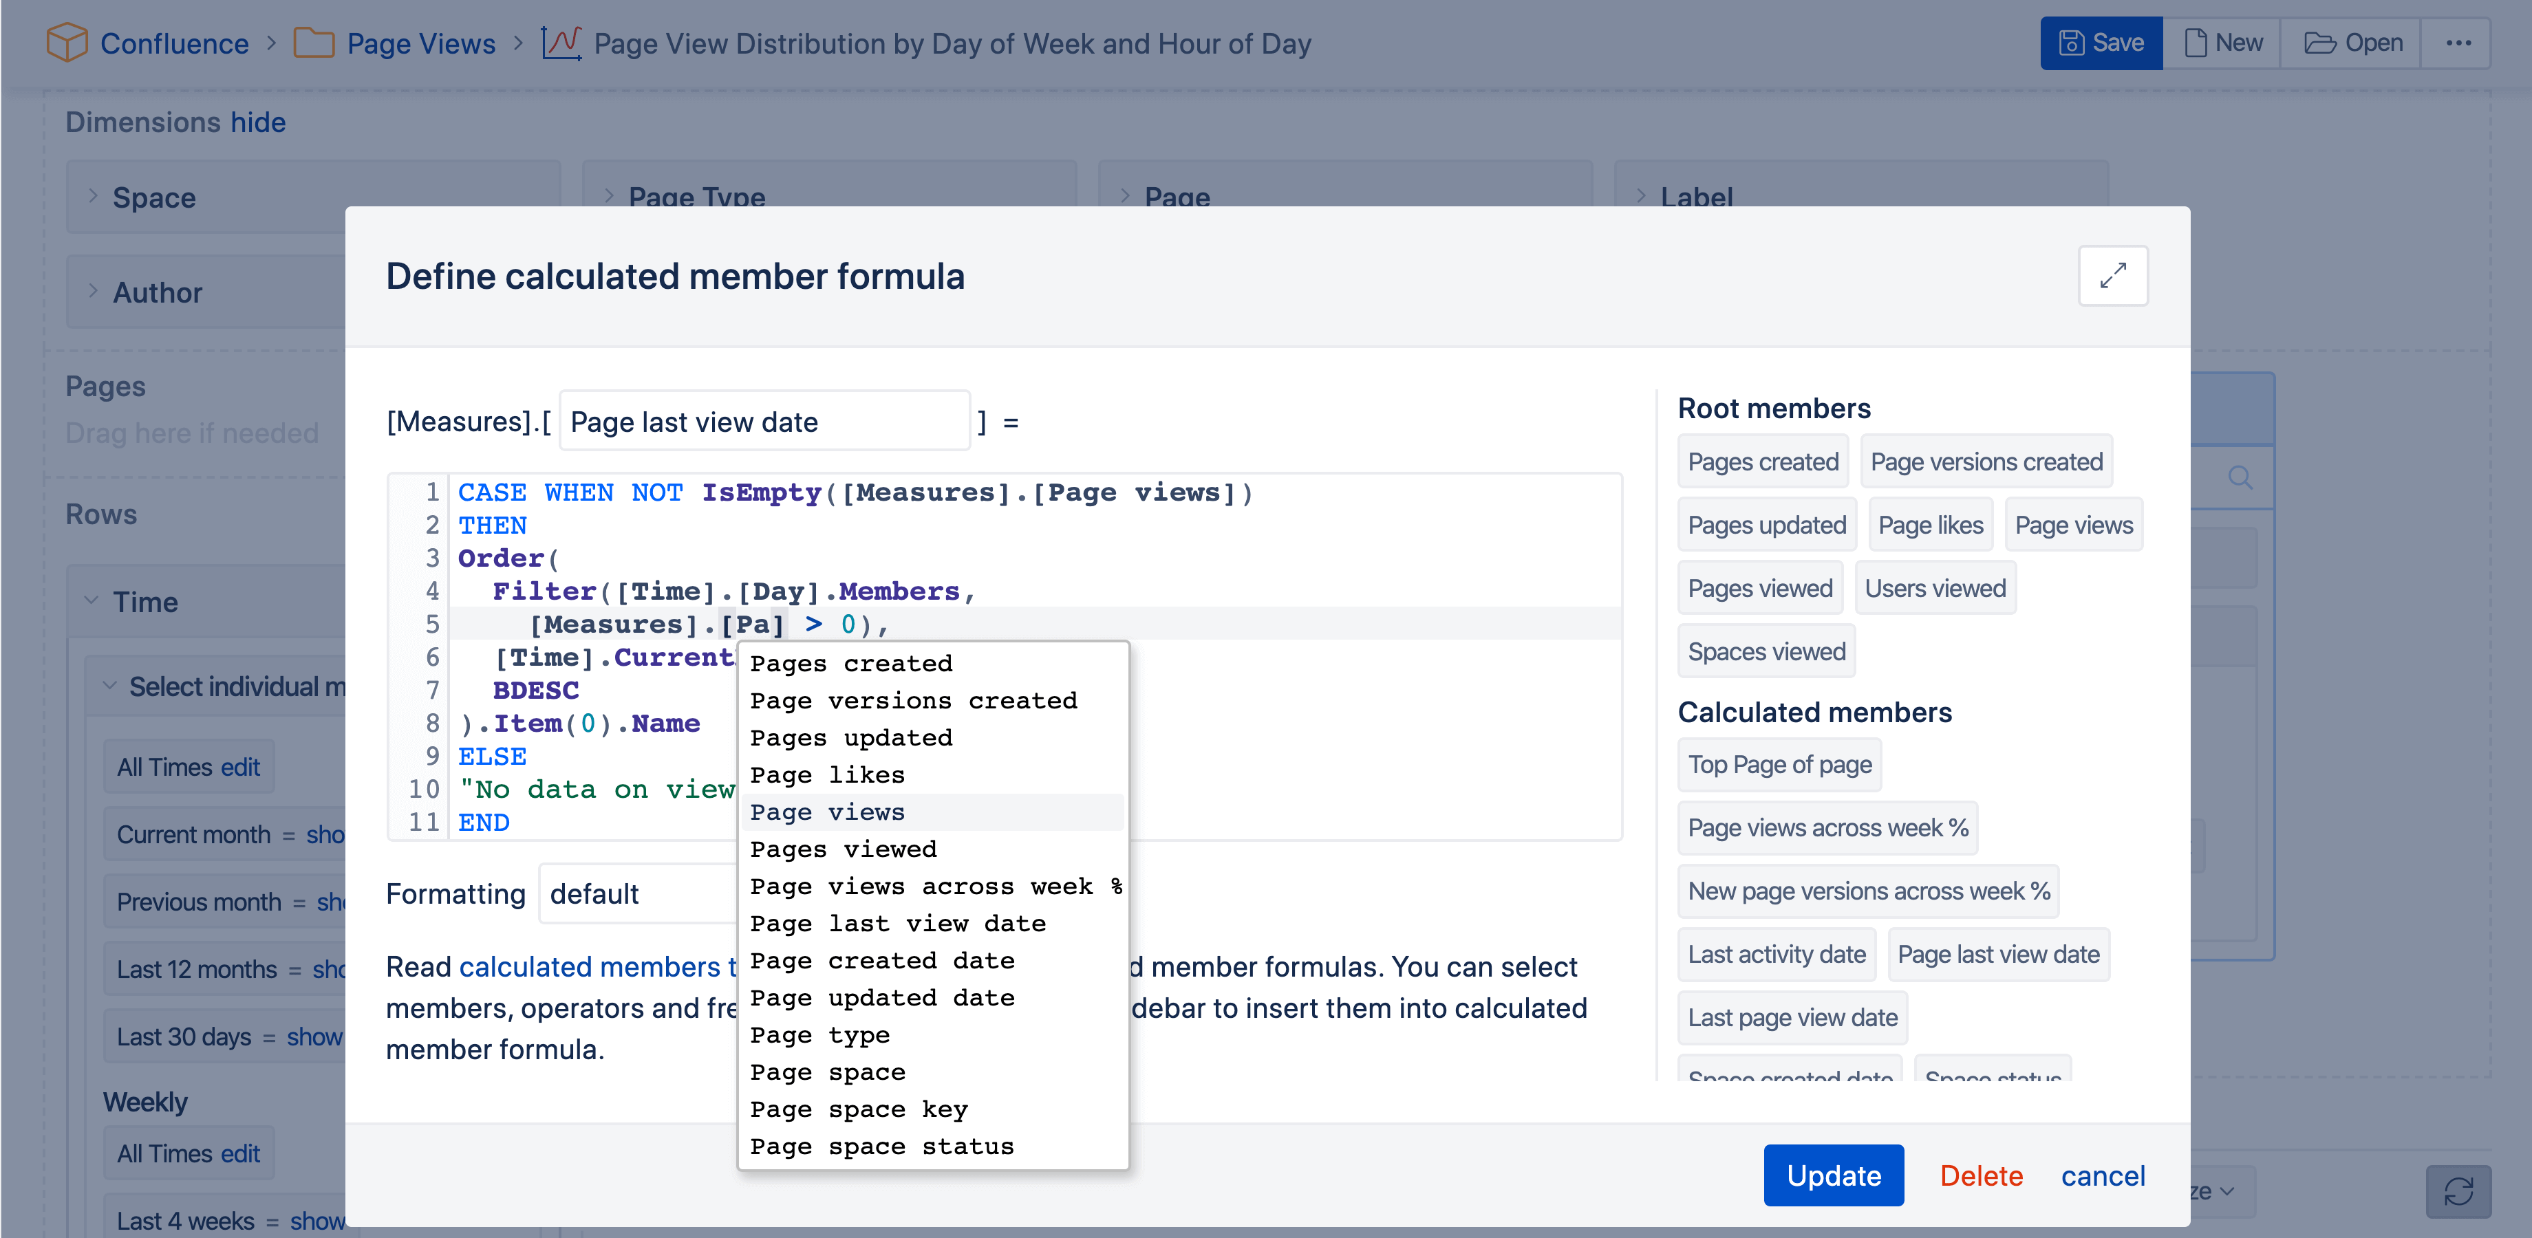
Task: Insert root member 'Spaces viewed'
Action: click(x=1766, y=651)
